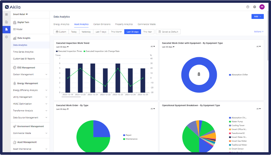Click the 2023-12-20 bar in trend chart

click(x=80, y=78)
